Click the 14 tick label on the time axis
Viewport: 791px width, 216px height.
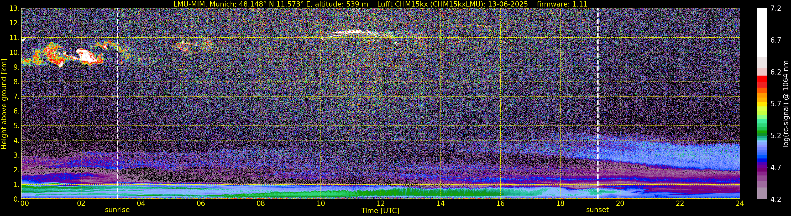tap(440, 203)
